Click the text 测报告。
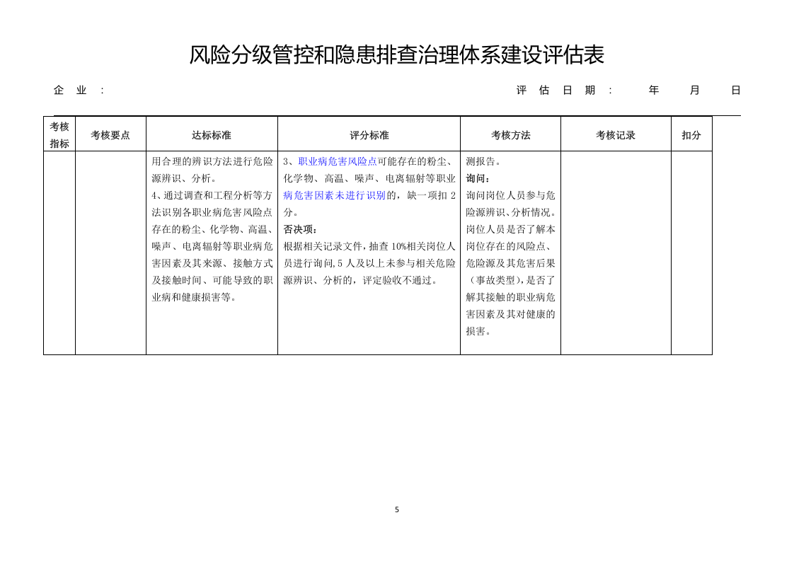The height and width of the screenshot is (561, 794). click(x=483, y=161)
